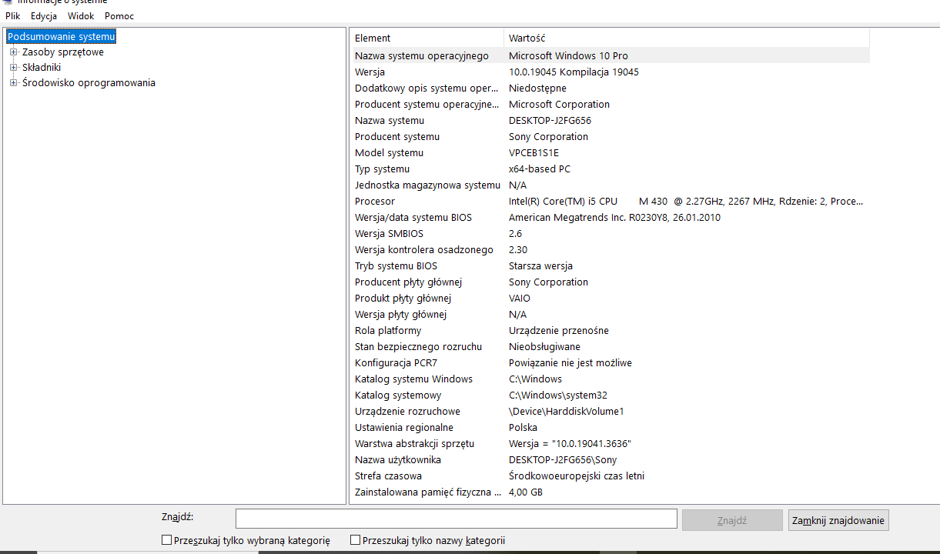Click the value Nieobsługiwane
940x554 pixels.
544,346
